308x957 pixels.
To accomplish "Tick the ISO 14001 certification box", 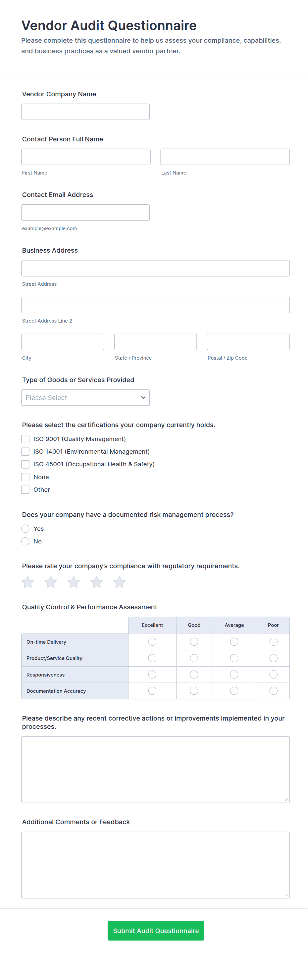I will coord(25,451).
